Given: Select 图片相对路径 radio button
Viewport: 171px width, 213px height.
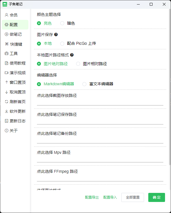Looking at the screenshot, I should click(x=78, y=64).
